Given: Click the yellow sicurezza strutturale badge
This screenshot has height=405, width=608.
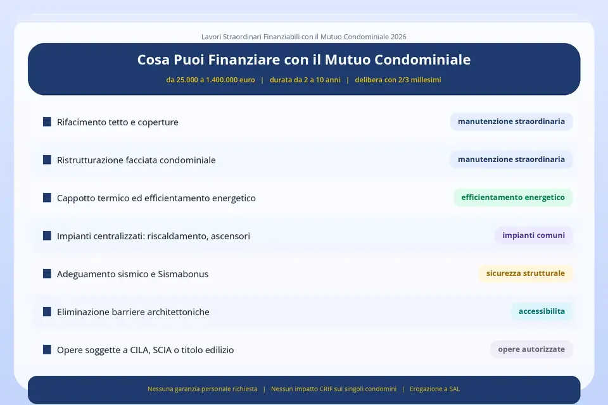Looking at the screenshot, I should 525,273.
